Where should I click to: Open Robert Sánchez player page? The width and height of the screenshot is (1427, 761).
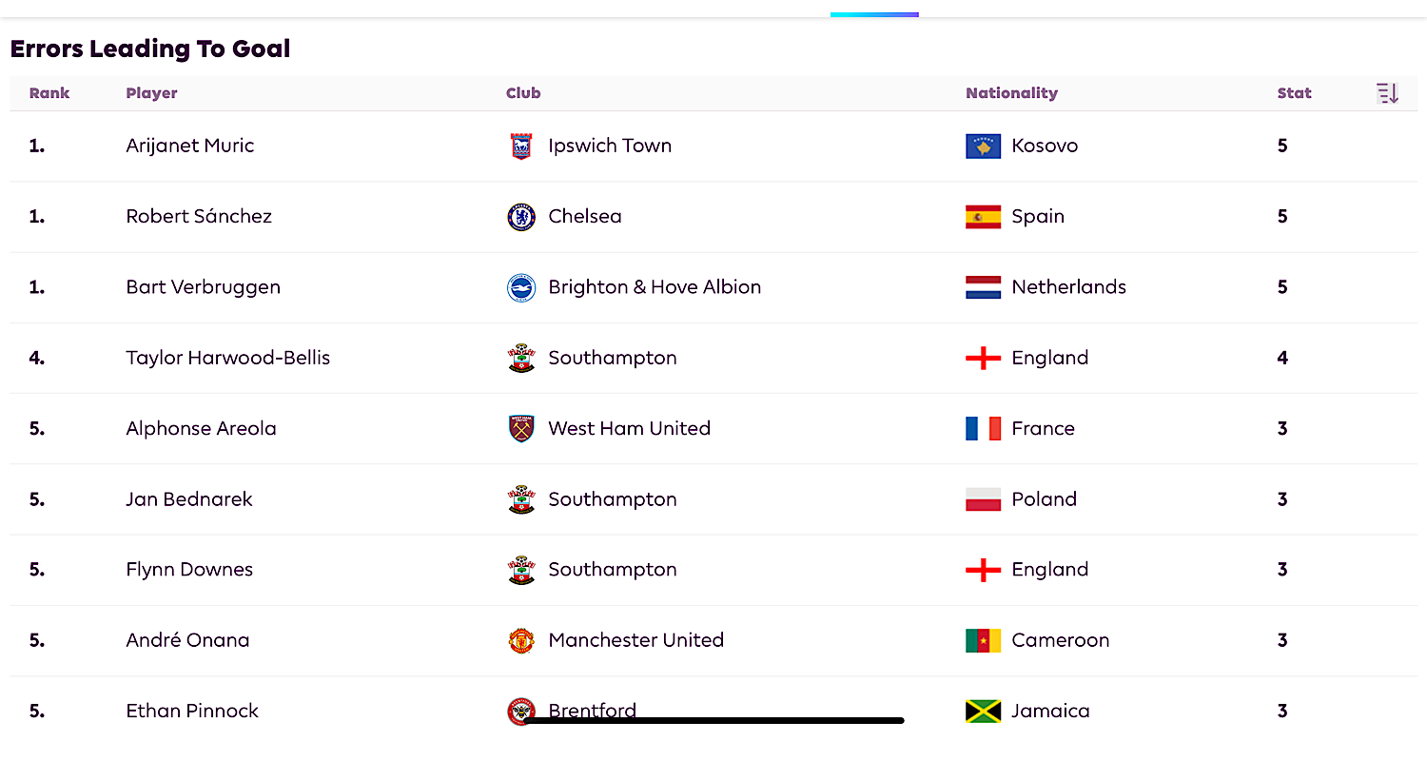coord(199,216)
